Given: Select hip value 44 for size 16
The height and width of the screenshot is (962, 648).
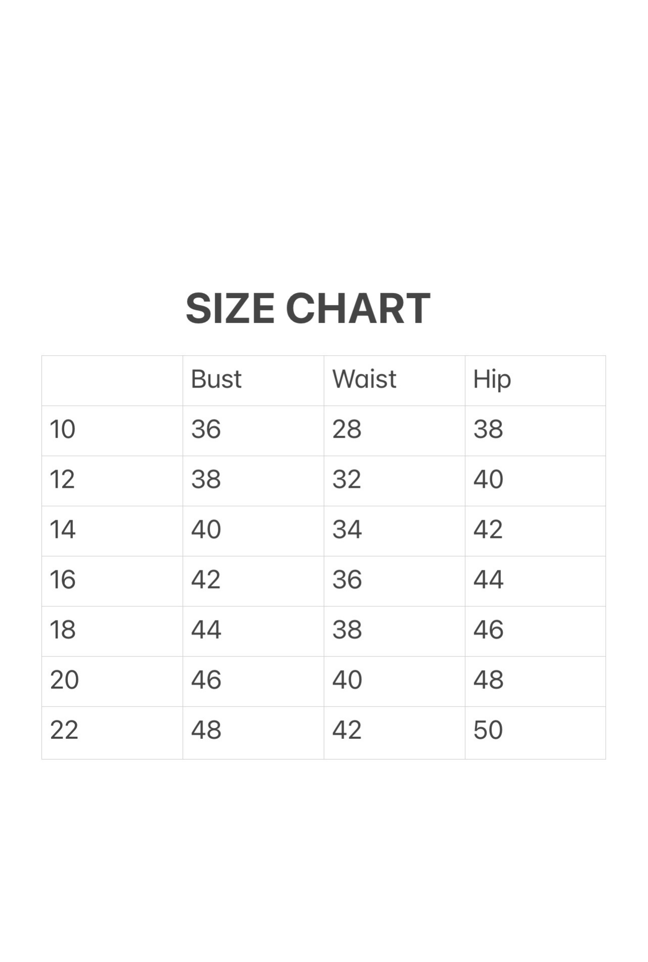Looking at the screenshot, I should [488, 579].
